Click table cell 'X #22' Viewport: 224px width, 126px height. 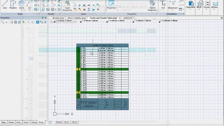89,97
